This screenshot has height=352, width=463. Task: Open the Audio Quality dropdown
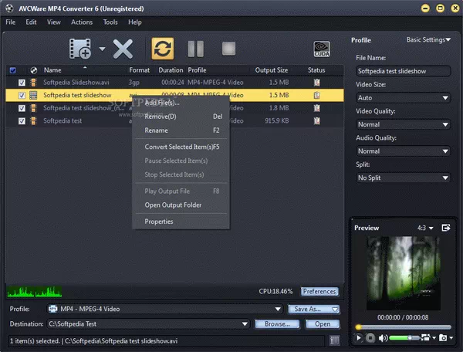click(x=404, y=151)
